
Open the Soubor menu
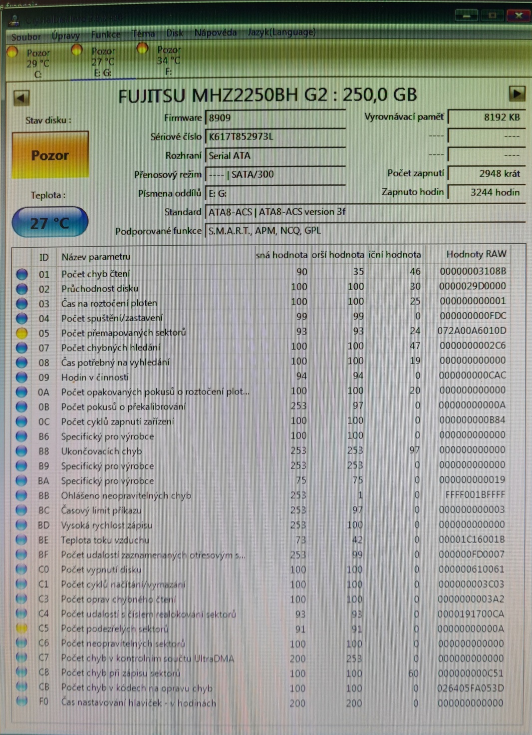click(x=26, y=37)
